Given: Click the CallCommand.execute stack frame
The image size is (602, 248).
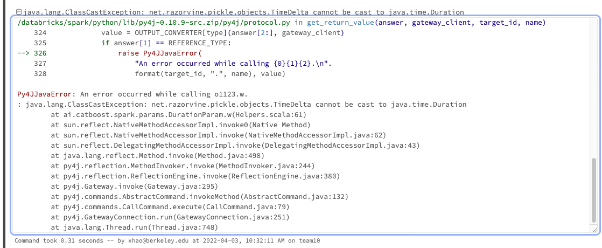Looking at the screenshot, I should [x=170, y=207].
